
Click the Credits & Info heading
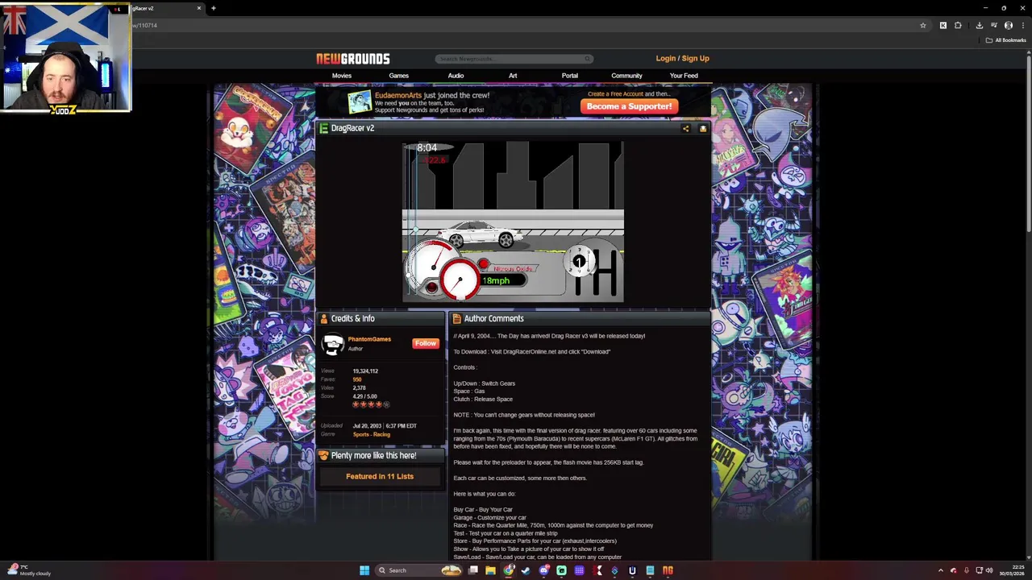coord(352,318)
